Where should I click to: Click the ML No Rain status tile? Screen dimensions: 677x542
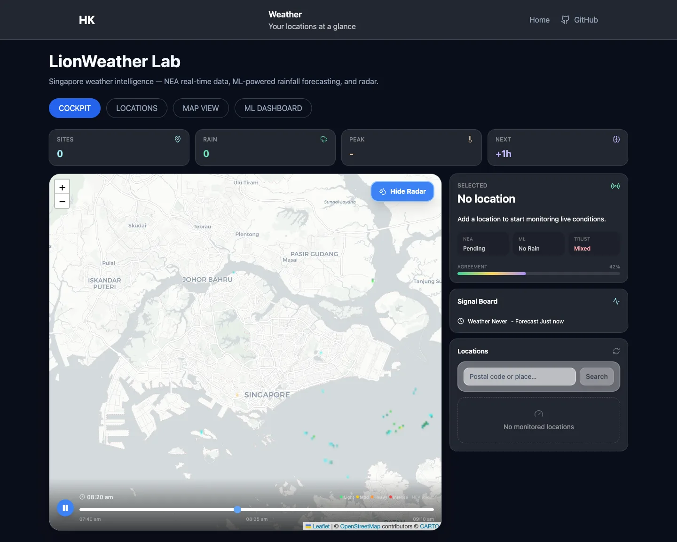click(538, 244)
